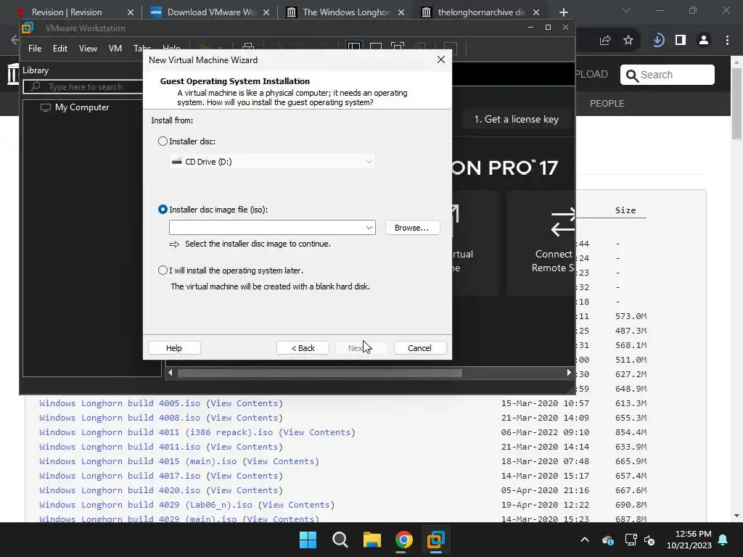Open the Chrome profile icon
This screenshot has height=557, width=743.
tap(704, 41)
